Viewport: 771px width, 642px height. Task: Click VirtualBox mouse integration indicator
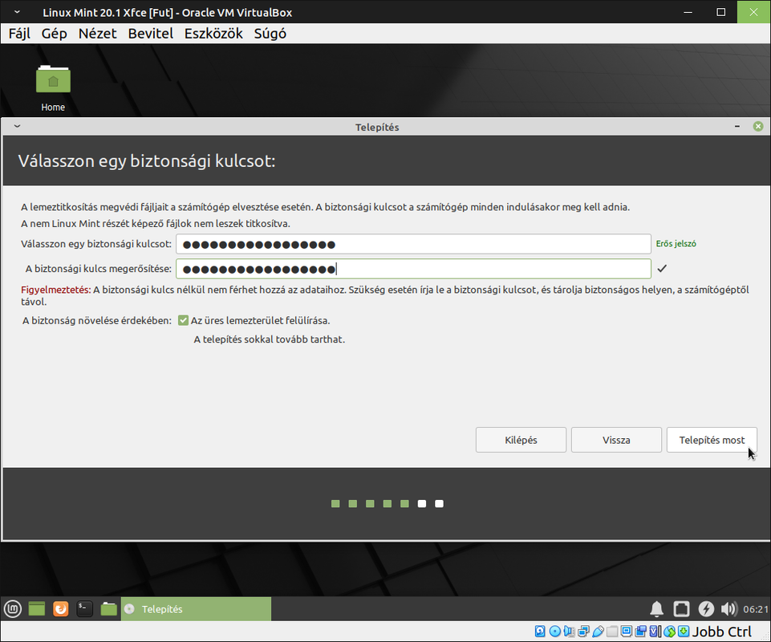(x=669, y=632)
